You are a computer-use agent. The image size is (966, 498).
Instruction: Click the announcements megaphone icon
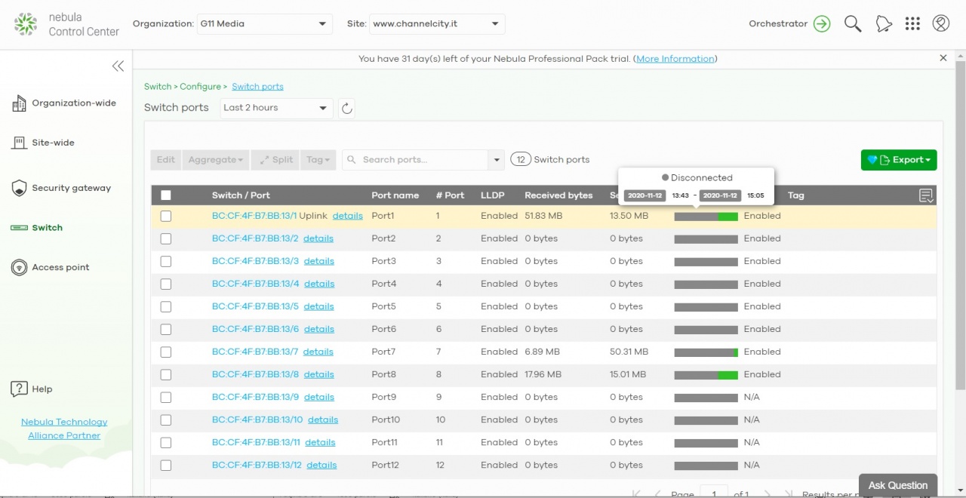tap(883, 24)
